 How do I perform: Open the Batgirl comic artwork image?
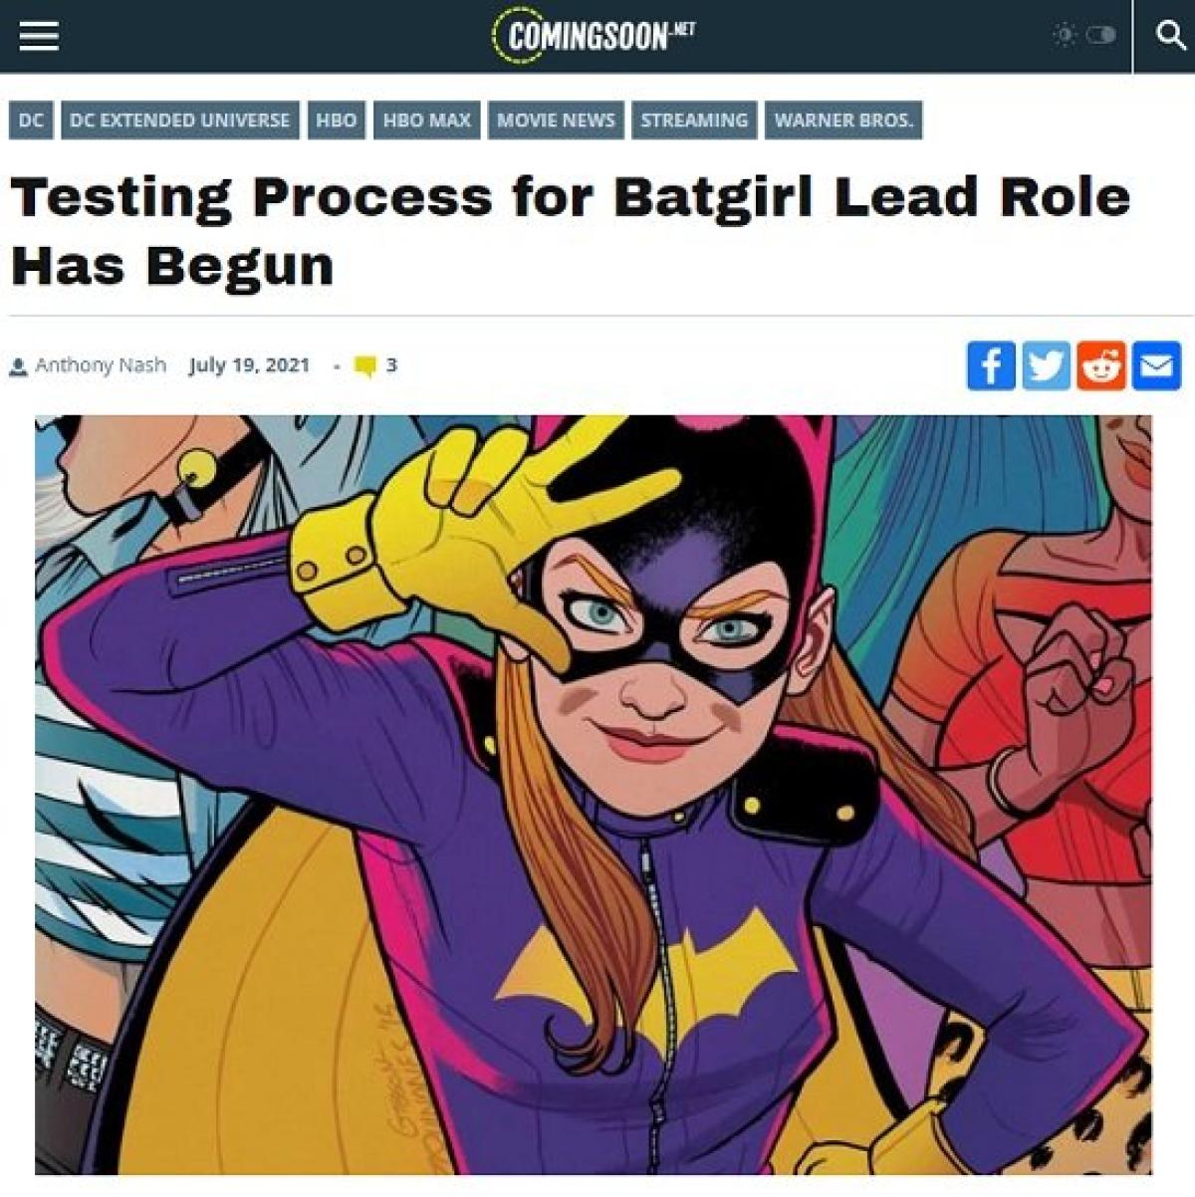click(594, 794)
